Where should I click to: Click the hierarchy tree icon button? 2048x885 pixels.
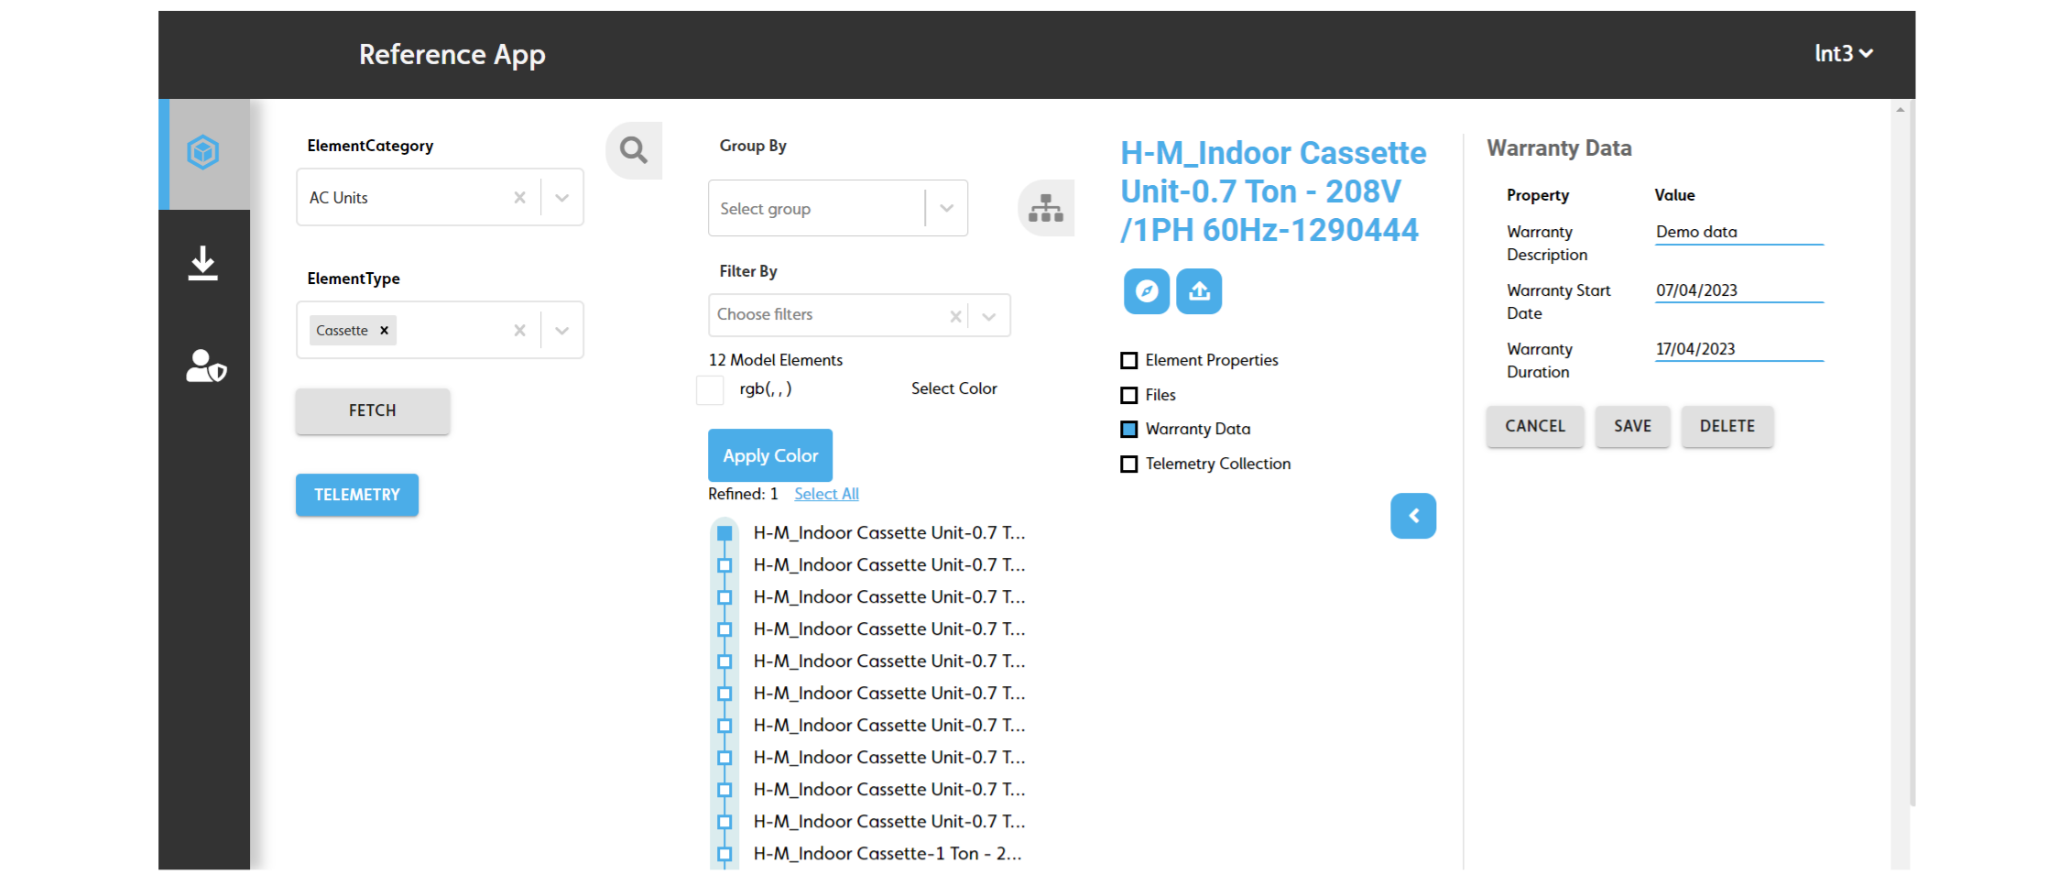(1045, 208)
